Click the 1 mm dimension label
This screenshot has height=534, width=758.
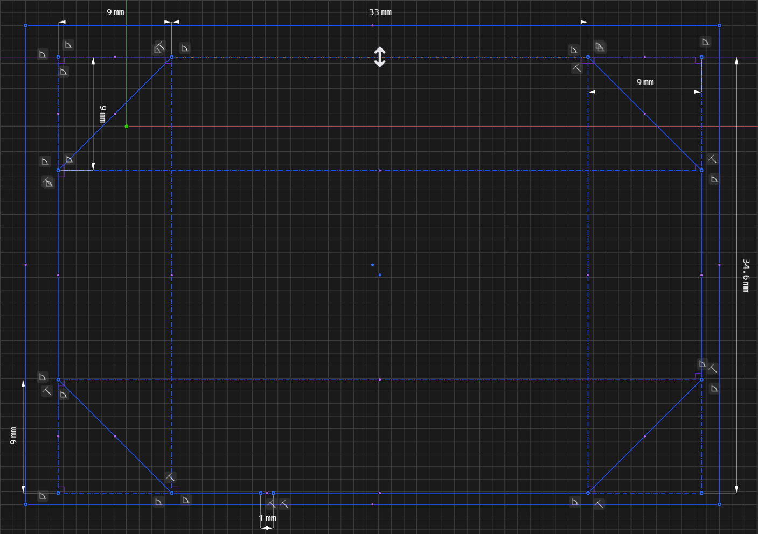267,518
